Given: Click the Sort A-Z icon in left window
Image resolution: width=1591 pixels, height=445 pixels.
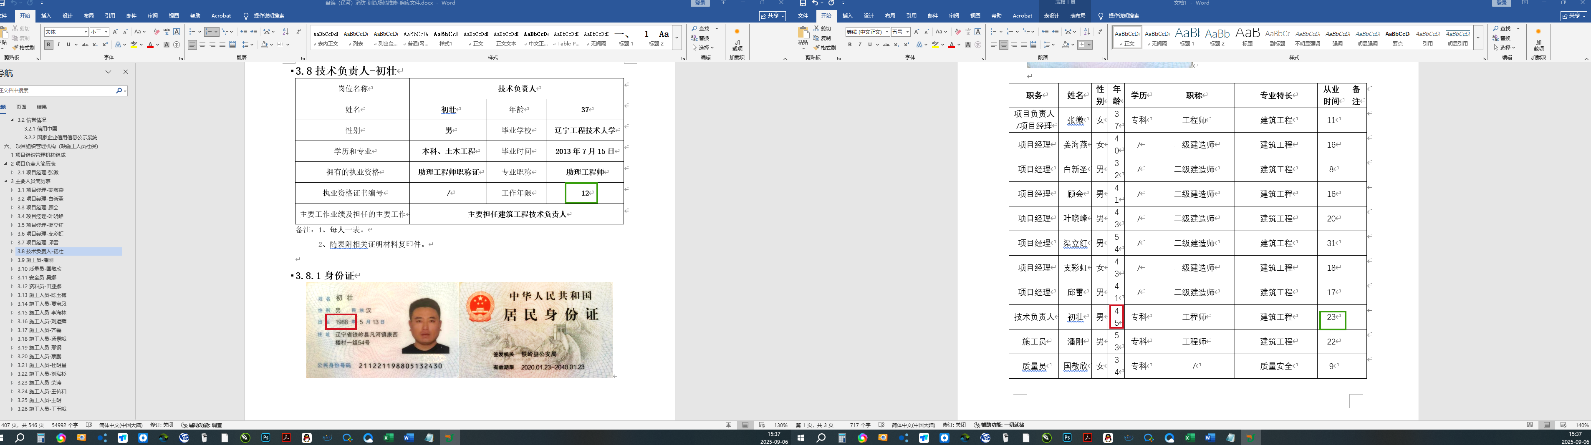Looking at the screenshot, I should (x=285, y=31).
